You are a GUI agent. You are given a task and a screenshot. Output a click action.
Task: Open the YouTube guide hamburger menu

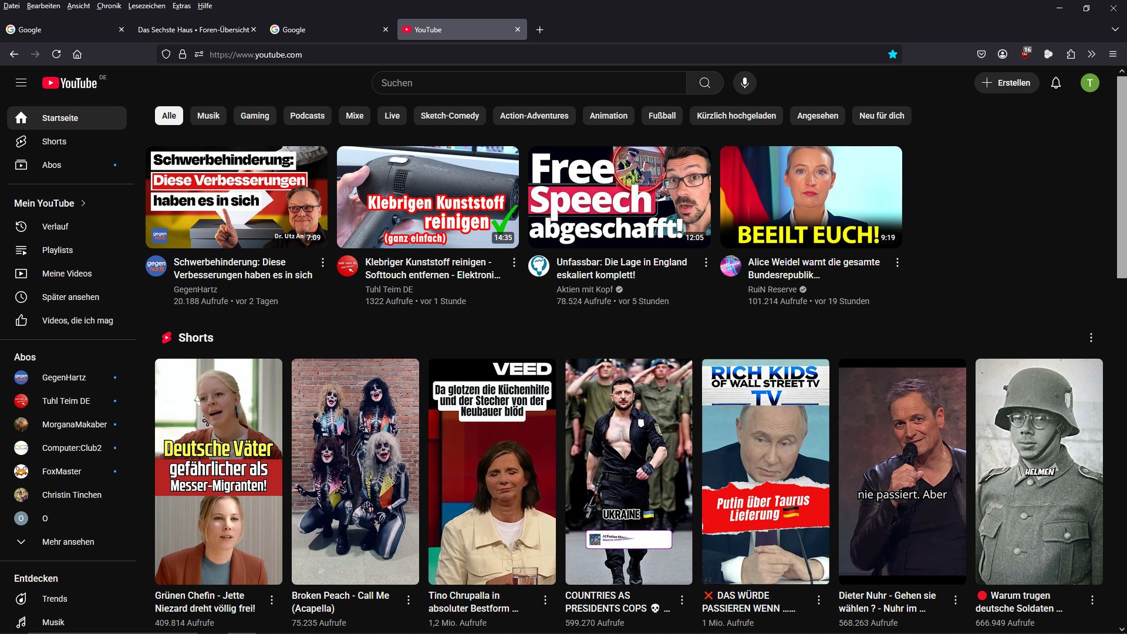coord(21,83)
